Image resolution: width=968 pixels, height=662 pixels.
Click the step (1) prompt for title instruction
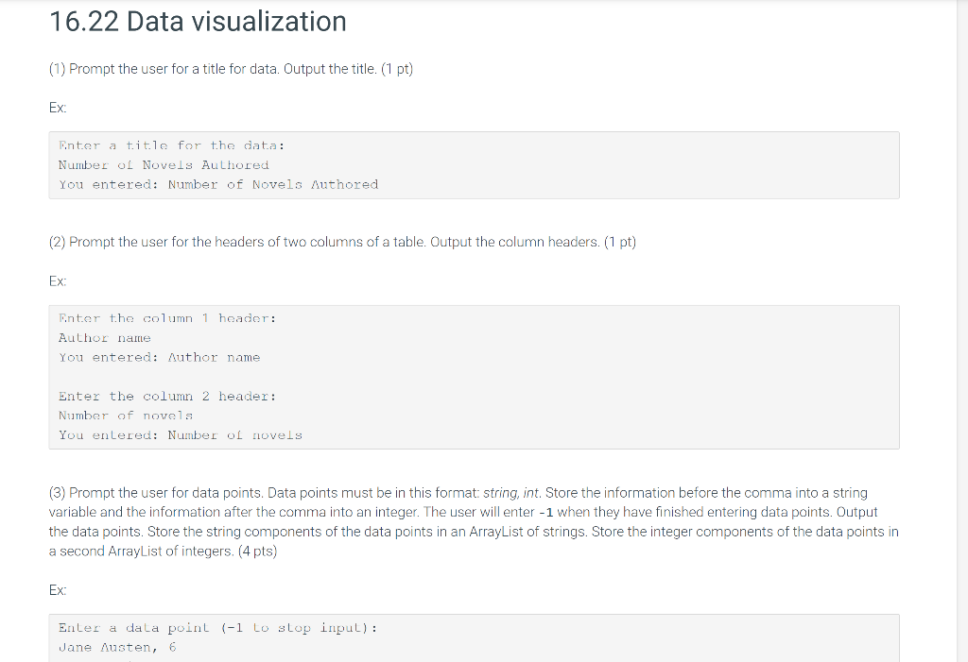[x=231, y=69]
